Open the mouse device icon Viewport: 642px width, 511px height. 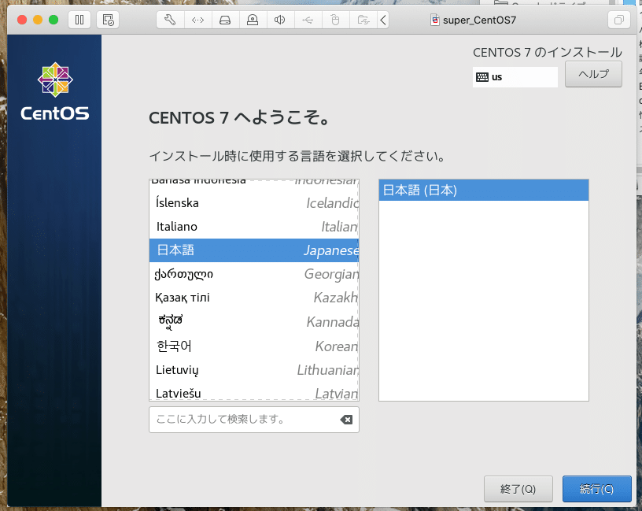[335, 20]
